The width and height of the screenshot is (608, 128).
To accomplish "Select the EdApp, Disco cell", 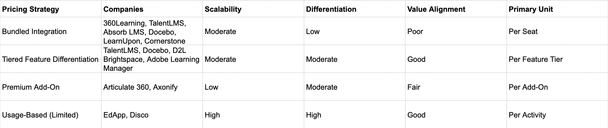I will point(152,115).
